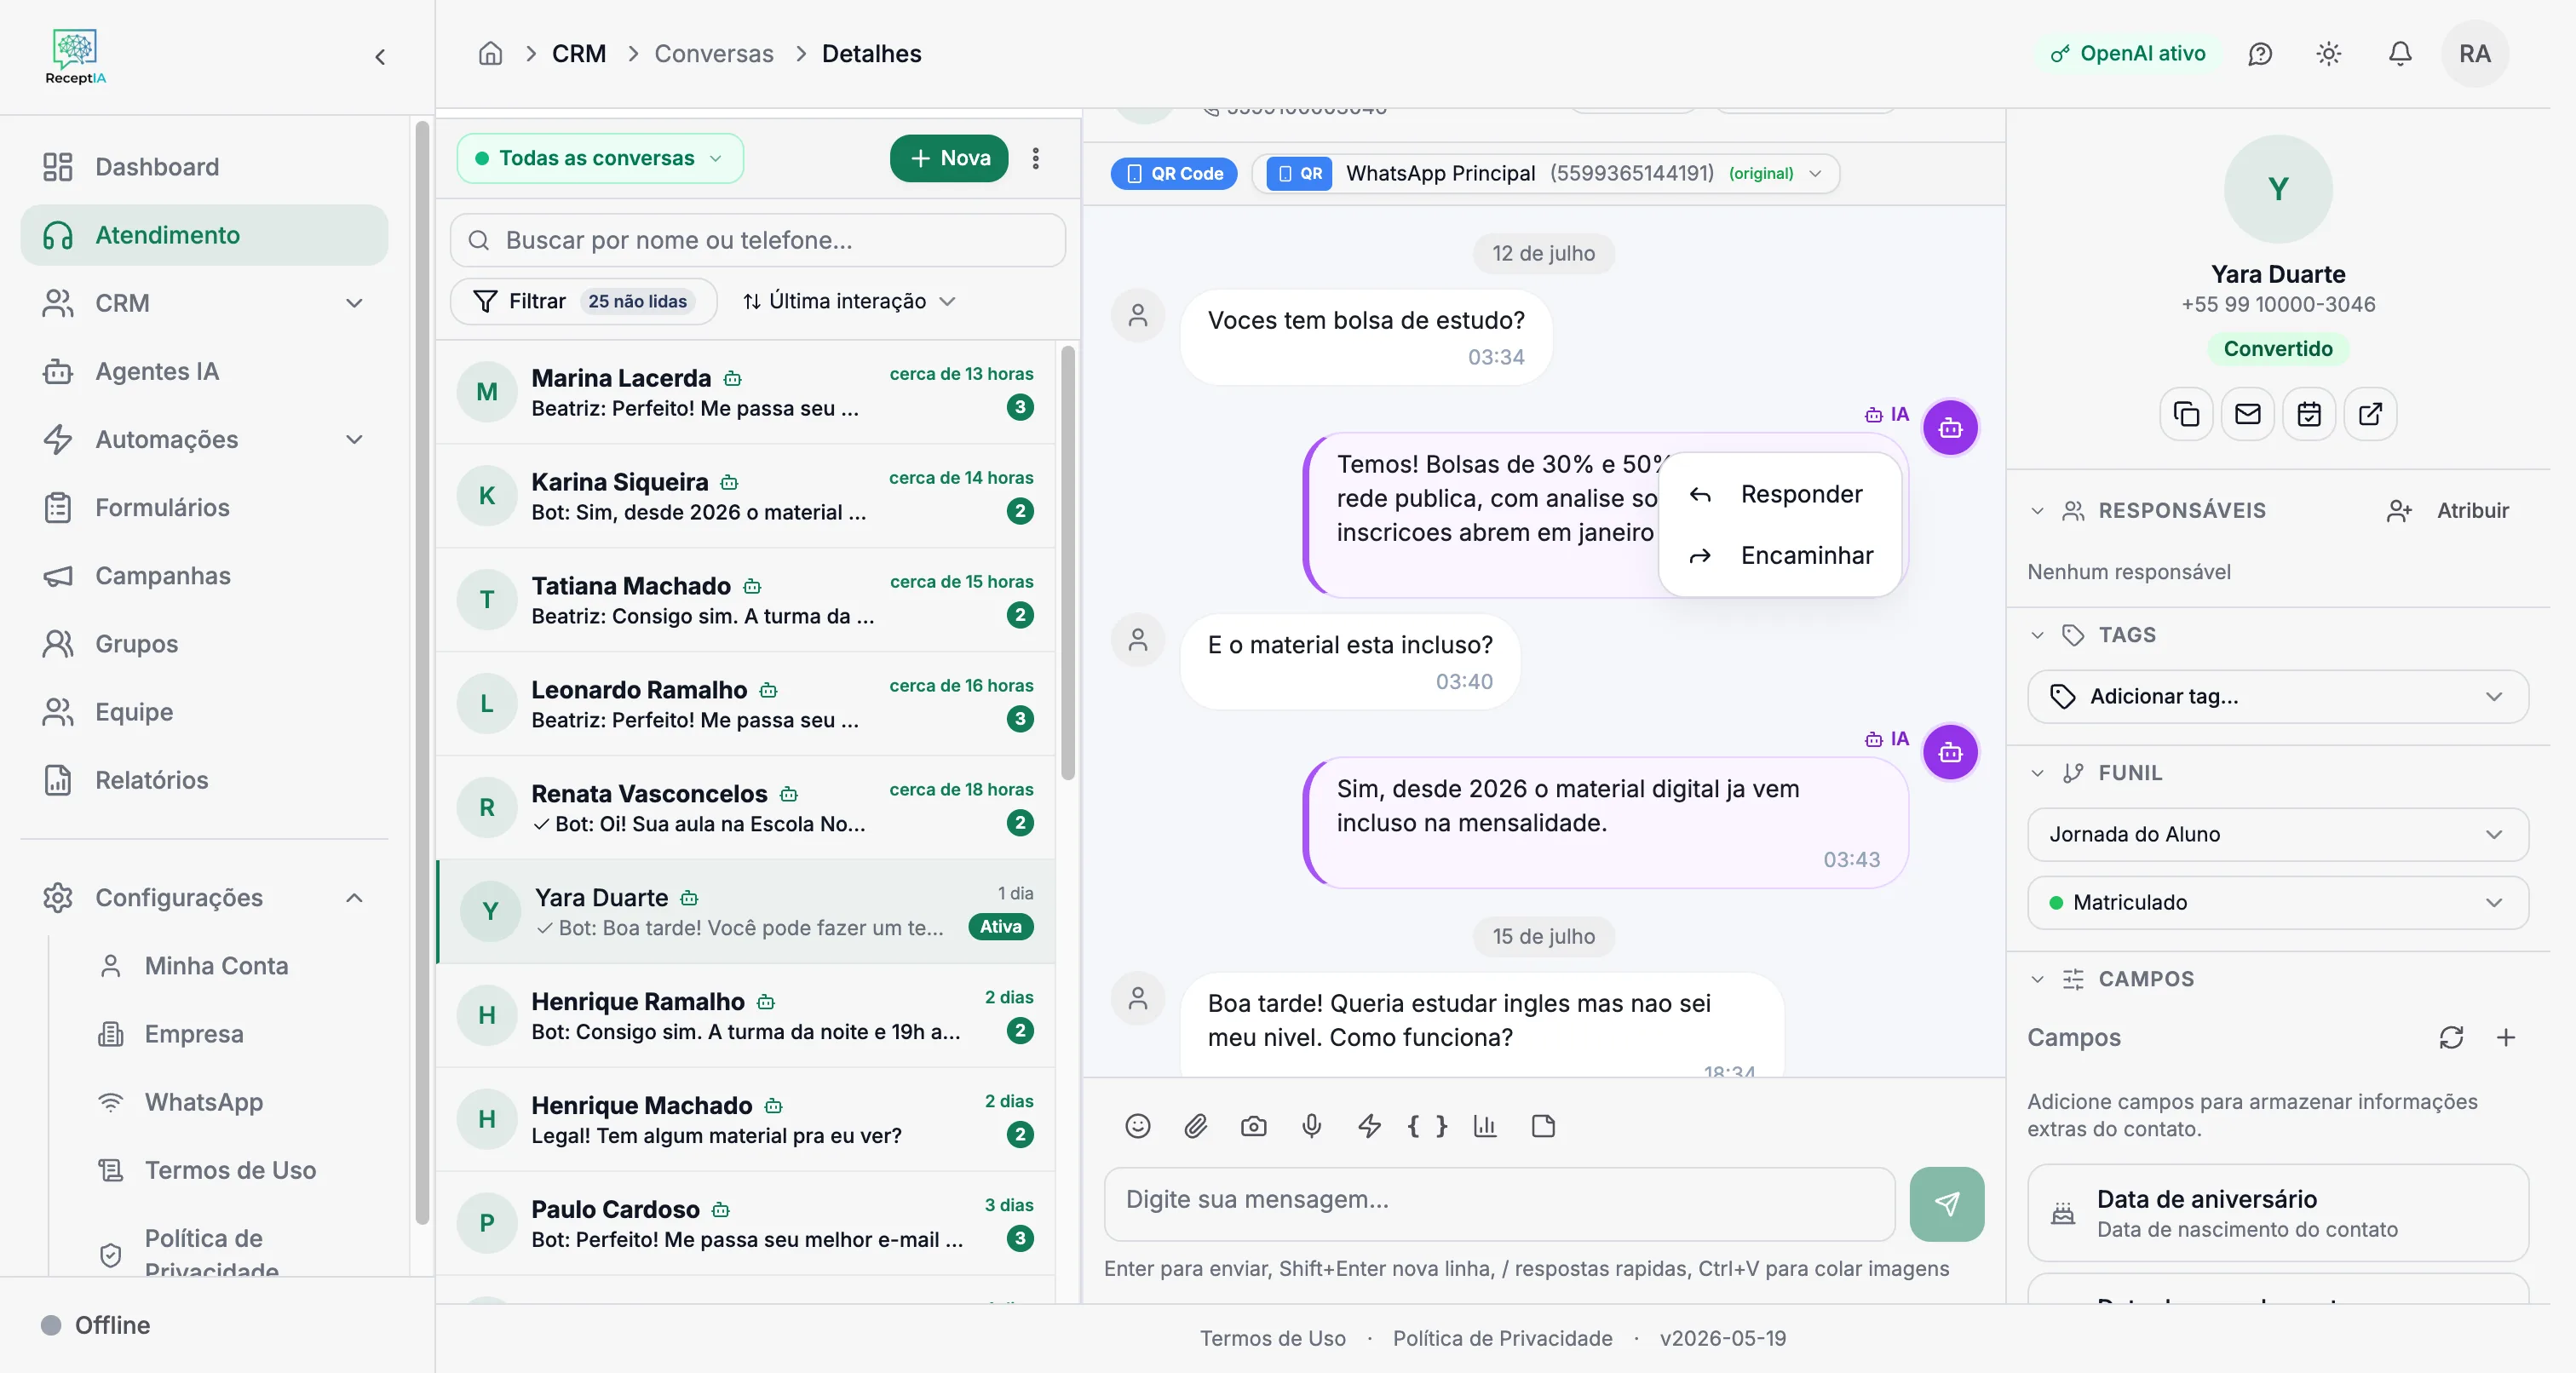Open WhatsApp Principal channel selector
The height and width of the screenshot is (1373, 2576).
(x=1547, y=173)
